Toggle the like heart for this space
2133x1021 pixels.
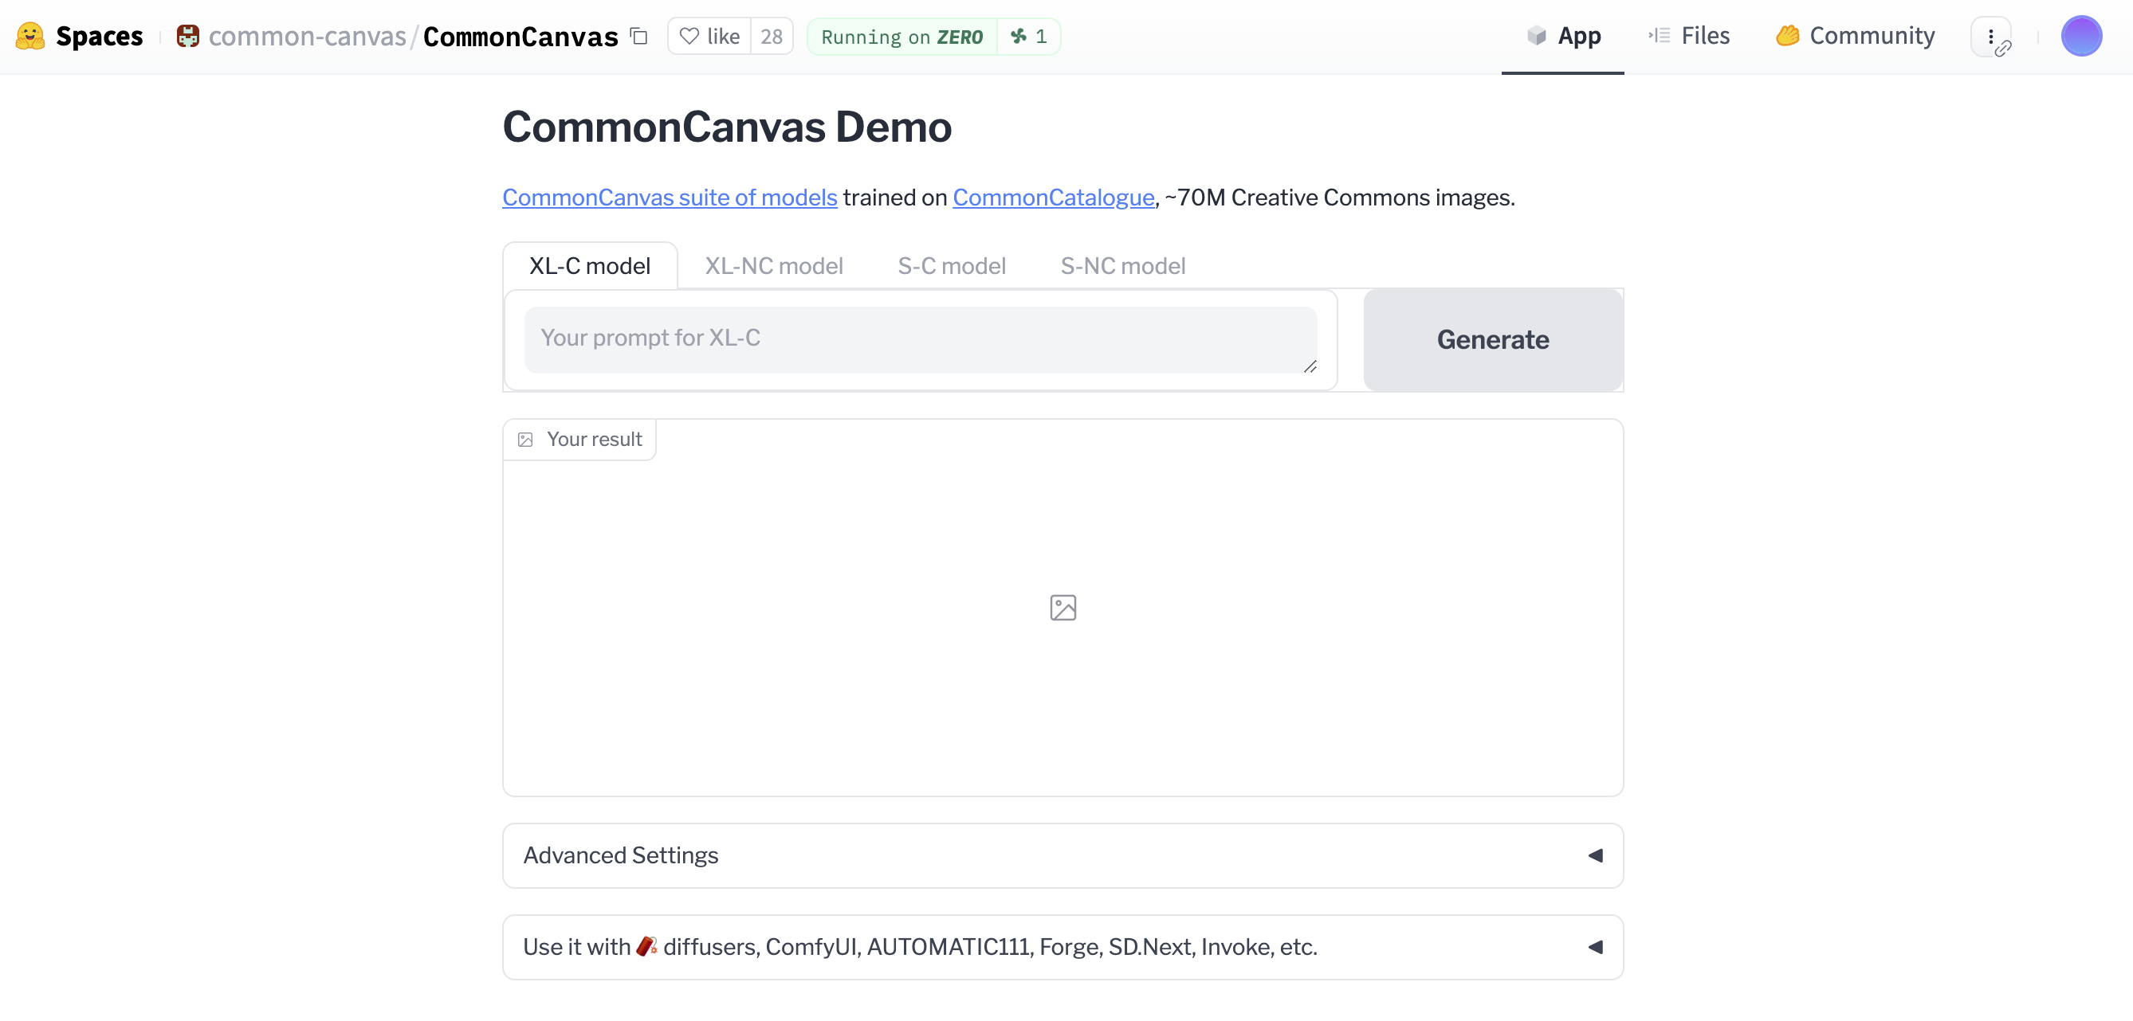click(x=689, y=36)
